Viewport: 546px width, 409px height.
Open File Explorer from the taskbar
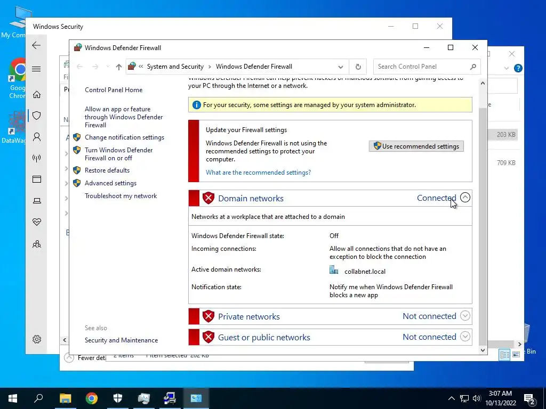[65, 398]
